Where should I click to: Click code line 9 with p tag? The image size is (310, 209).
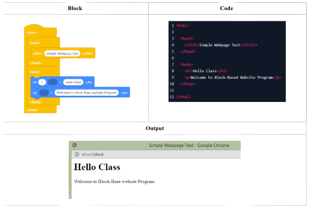click(232, 77)
